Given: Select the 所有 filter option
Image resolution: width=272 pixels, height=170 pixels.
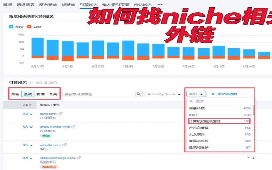Looking at the screenshot, I should 15,94.
